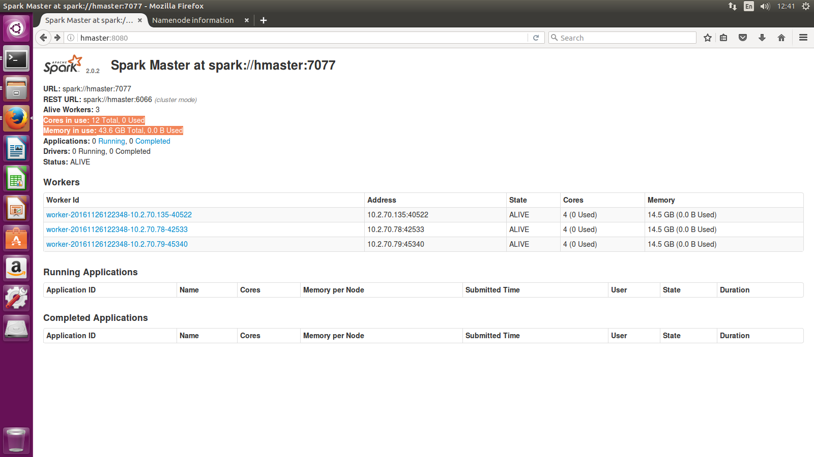This screenshot has height=457, width=814.
Task: Open System Settings wrench icon
Action: [16, 298]
